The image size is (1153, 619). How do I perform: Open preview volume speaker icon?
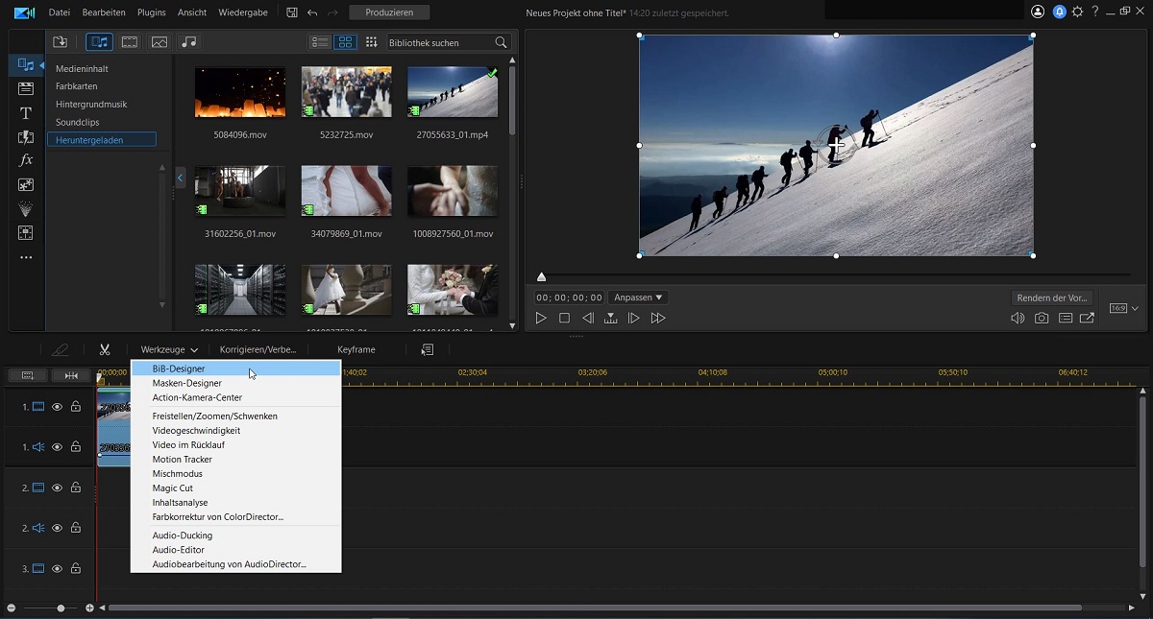pos(1018,319)
